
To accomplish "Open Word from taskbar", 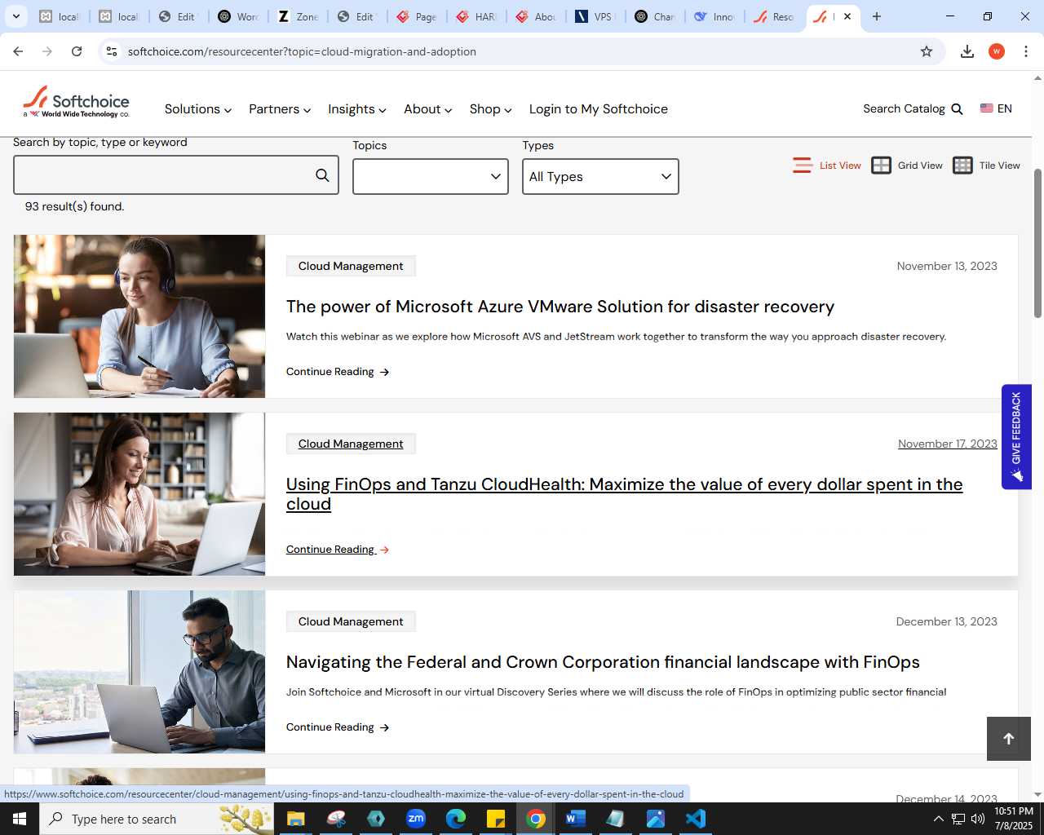I will tap(576, 819).
